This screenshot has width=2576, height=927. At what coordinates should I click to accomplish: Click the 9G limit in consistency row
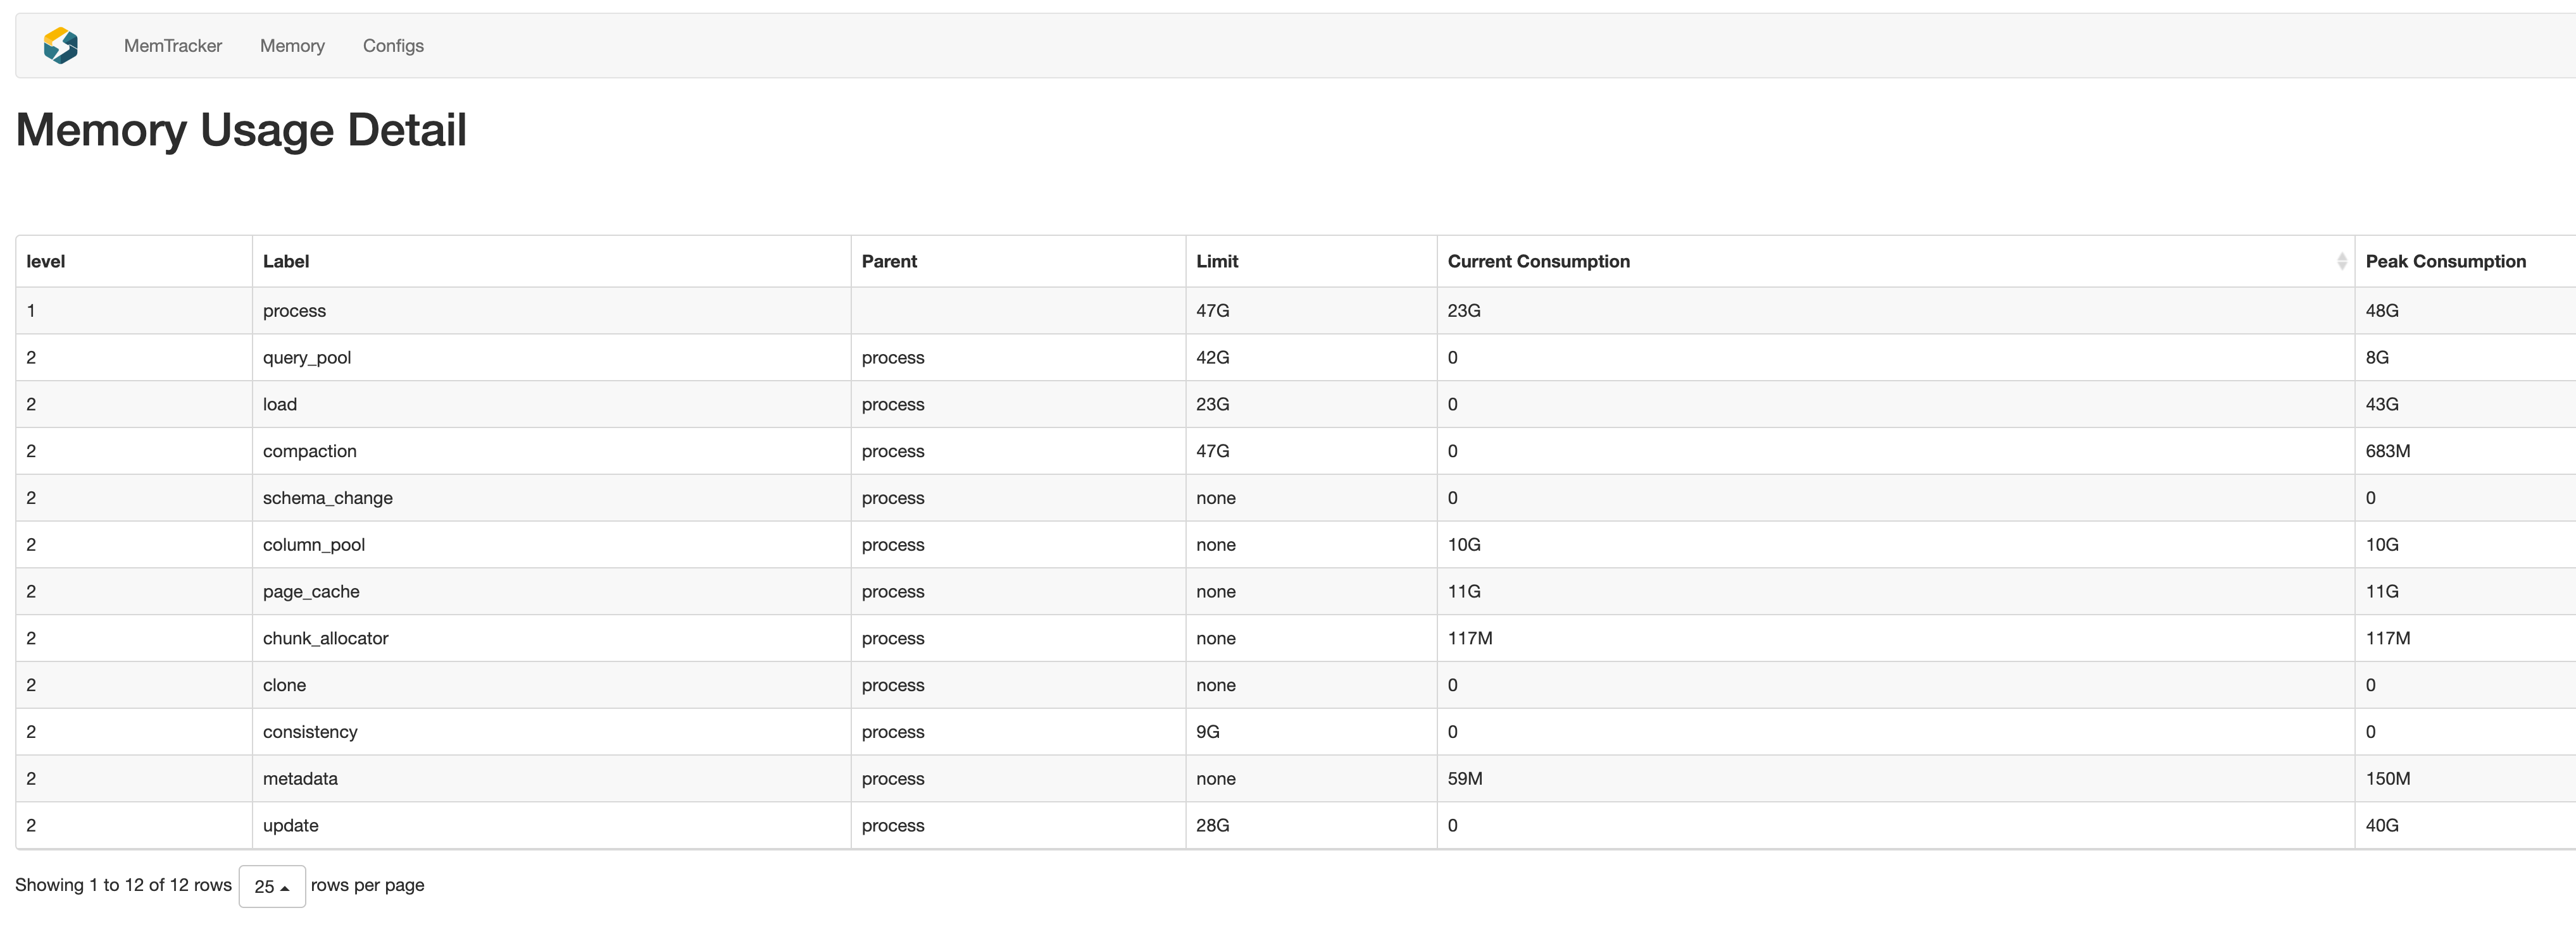pyautogui.click(x=1208, y=732)
